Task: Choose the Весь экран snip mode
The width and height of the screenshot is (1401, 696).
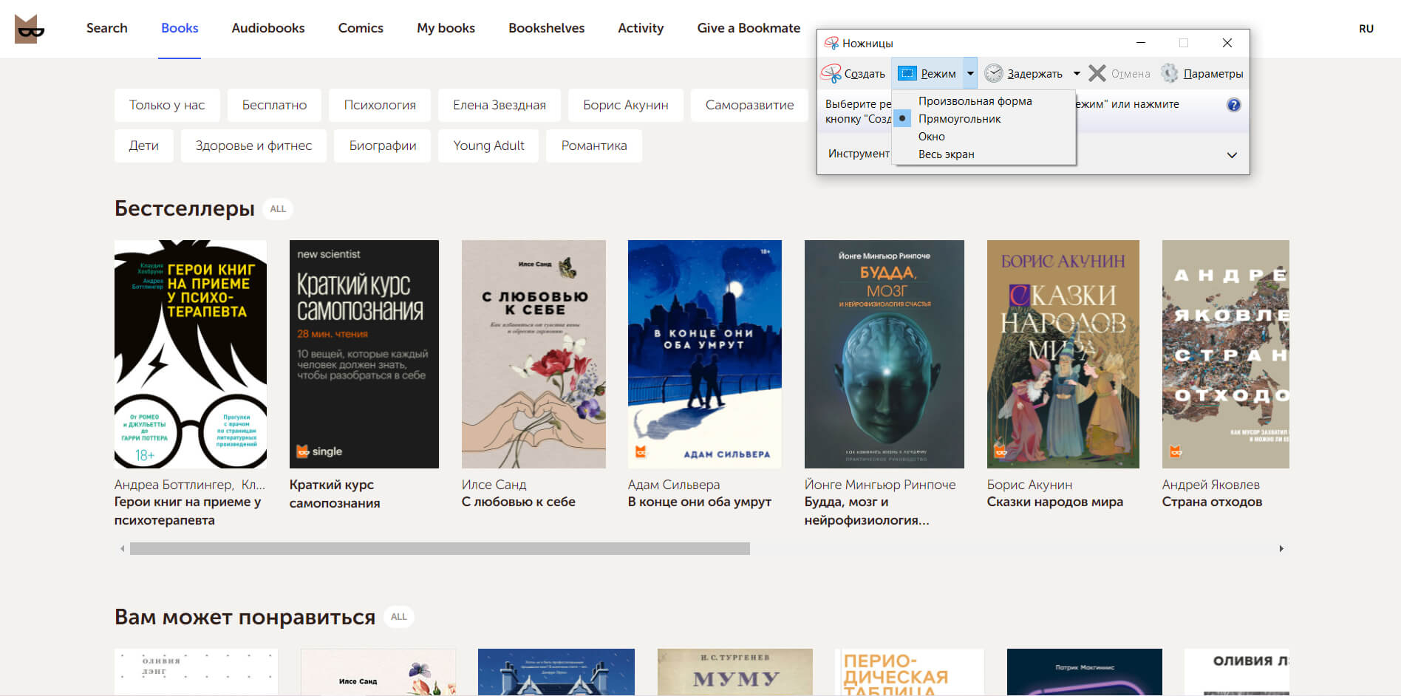Action: point(946,154)
